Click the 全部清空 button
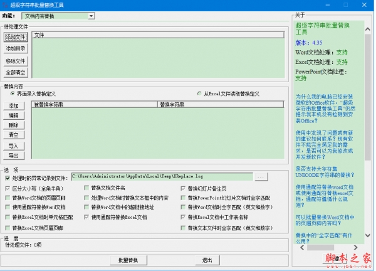The image size is (376, 271). [x=16, y=73]
